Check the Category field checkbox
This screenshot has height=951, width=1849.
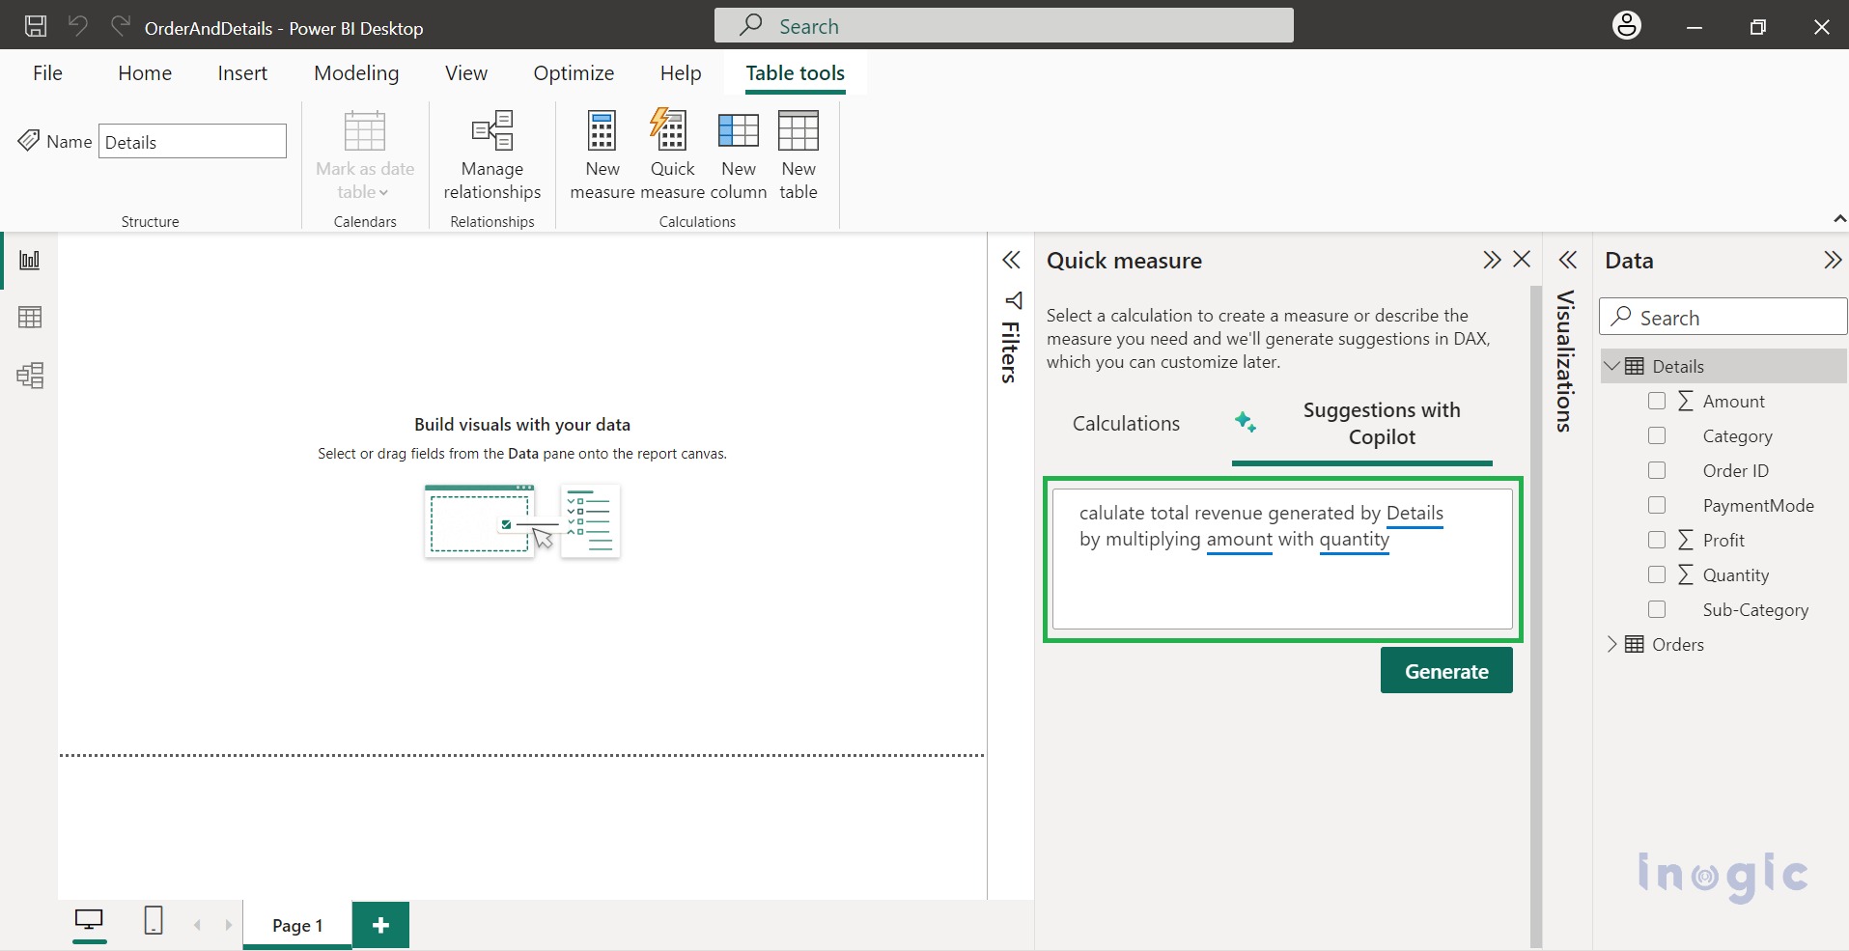[1657, 435]
